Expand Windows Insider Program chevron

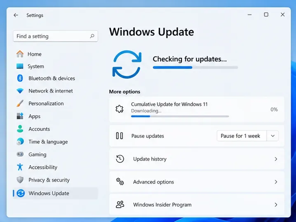(276, 205)
